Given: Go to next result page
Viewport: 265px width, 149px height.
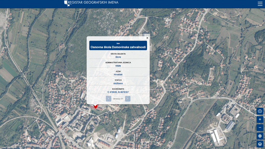Looking at the screenshot, I should click(128, 99).
